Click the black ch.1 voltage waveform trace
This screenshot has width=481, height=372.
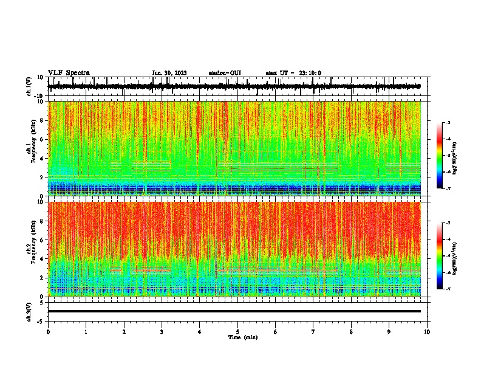[x=234, y=86]
